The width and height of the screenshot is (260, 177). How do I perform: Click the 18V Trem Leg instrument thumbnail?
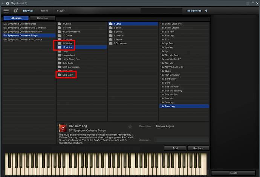pyautogui.click(x=63, y=128)
